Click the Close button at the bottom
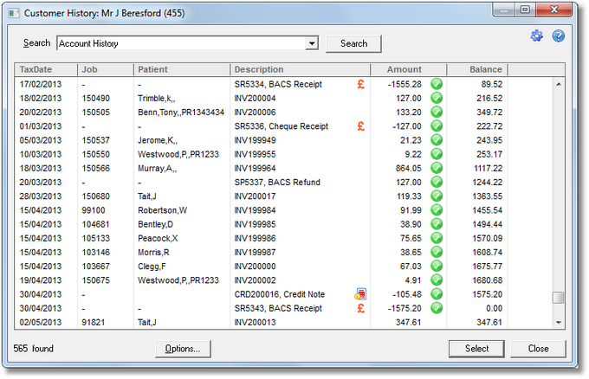Viewport: 589px width, 379px height. click(538, 349)
